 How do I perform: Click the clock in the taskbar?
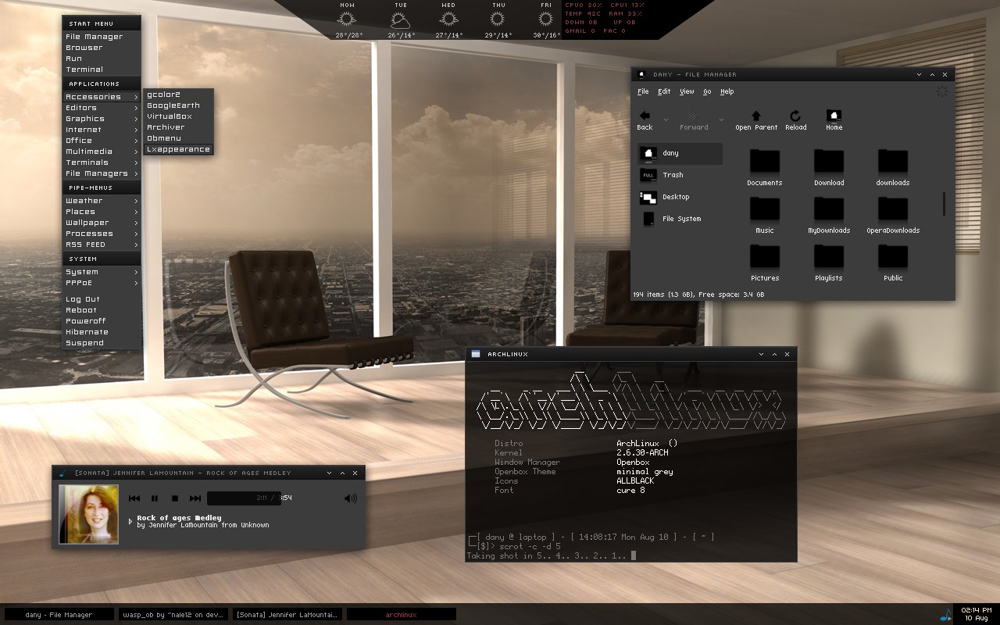976,613
